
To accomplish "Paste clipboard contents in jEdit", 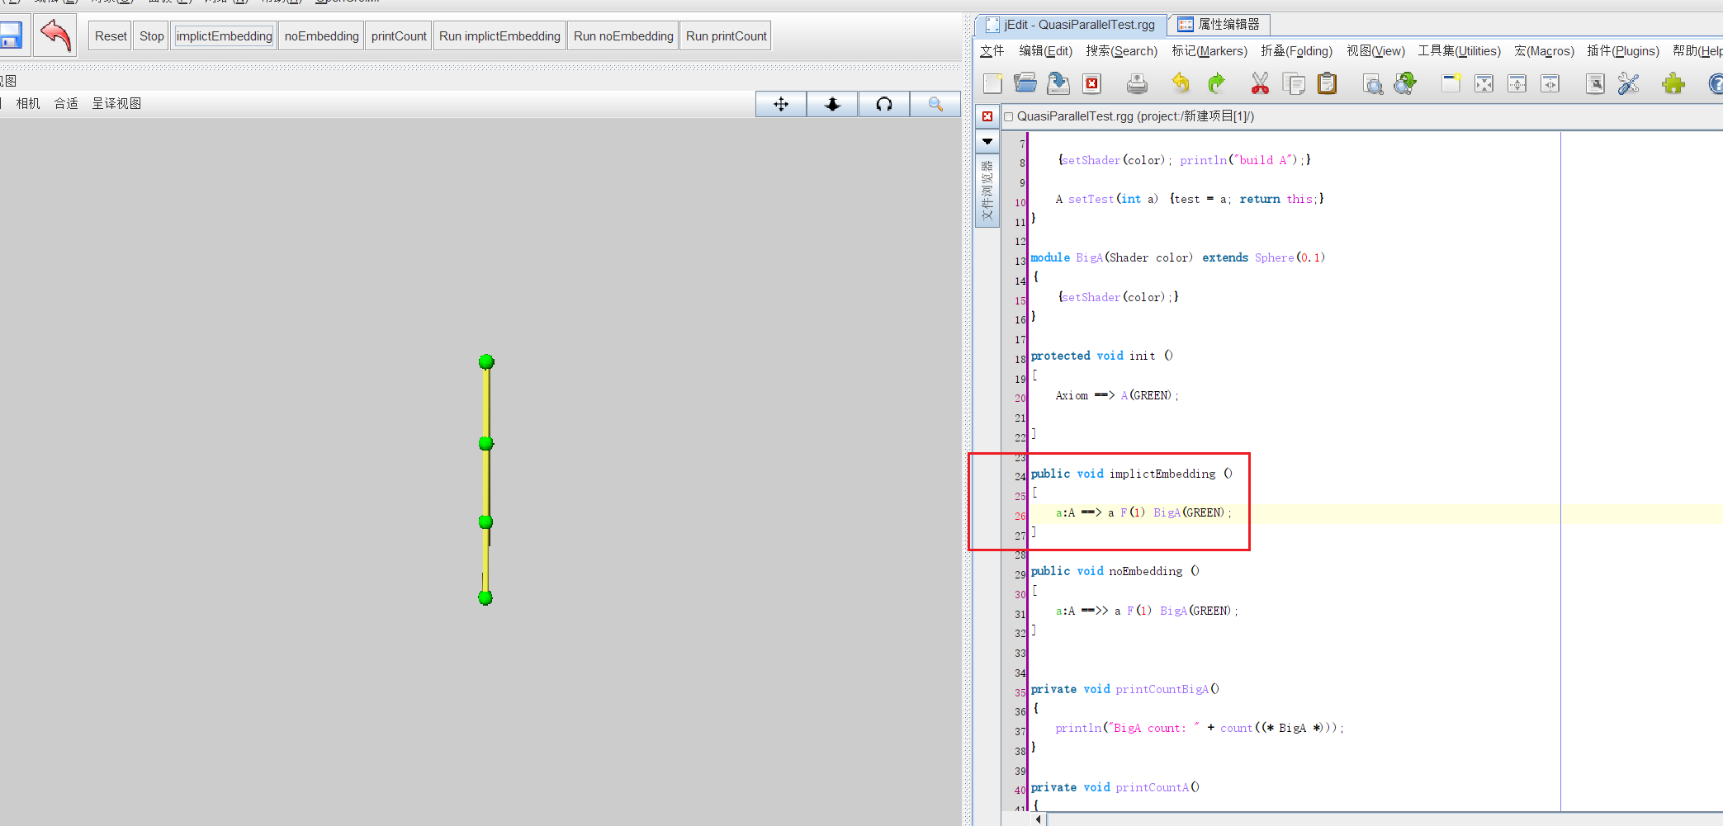I will (x=1327, y=83).
